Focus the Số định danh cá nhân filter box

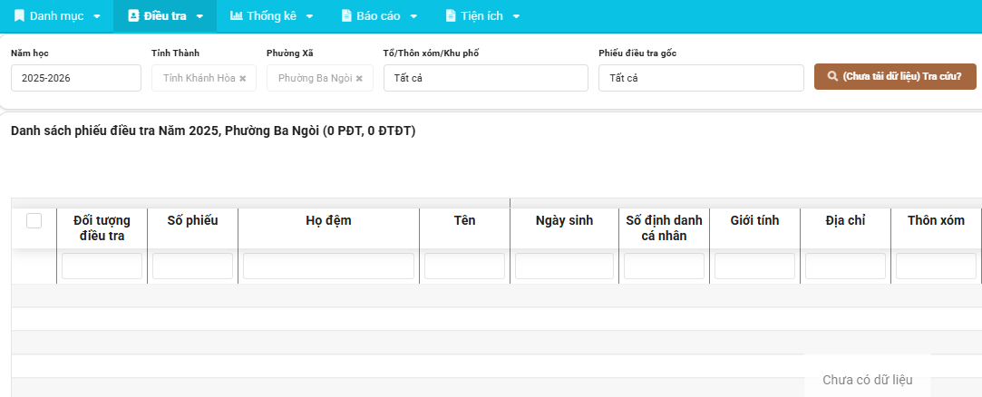(665, 266)
